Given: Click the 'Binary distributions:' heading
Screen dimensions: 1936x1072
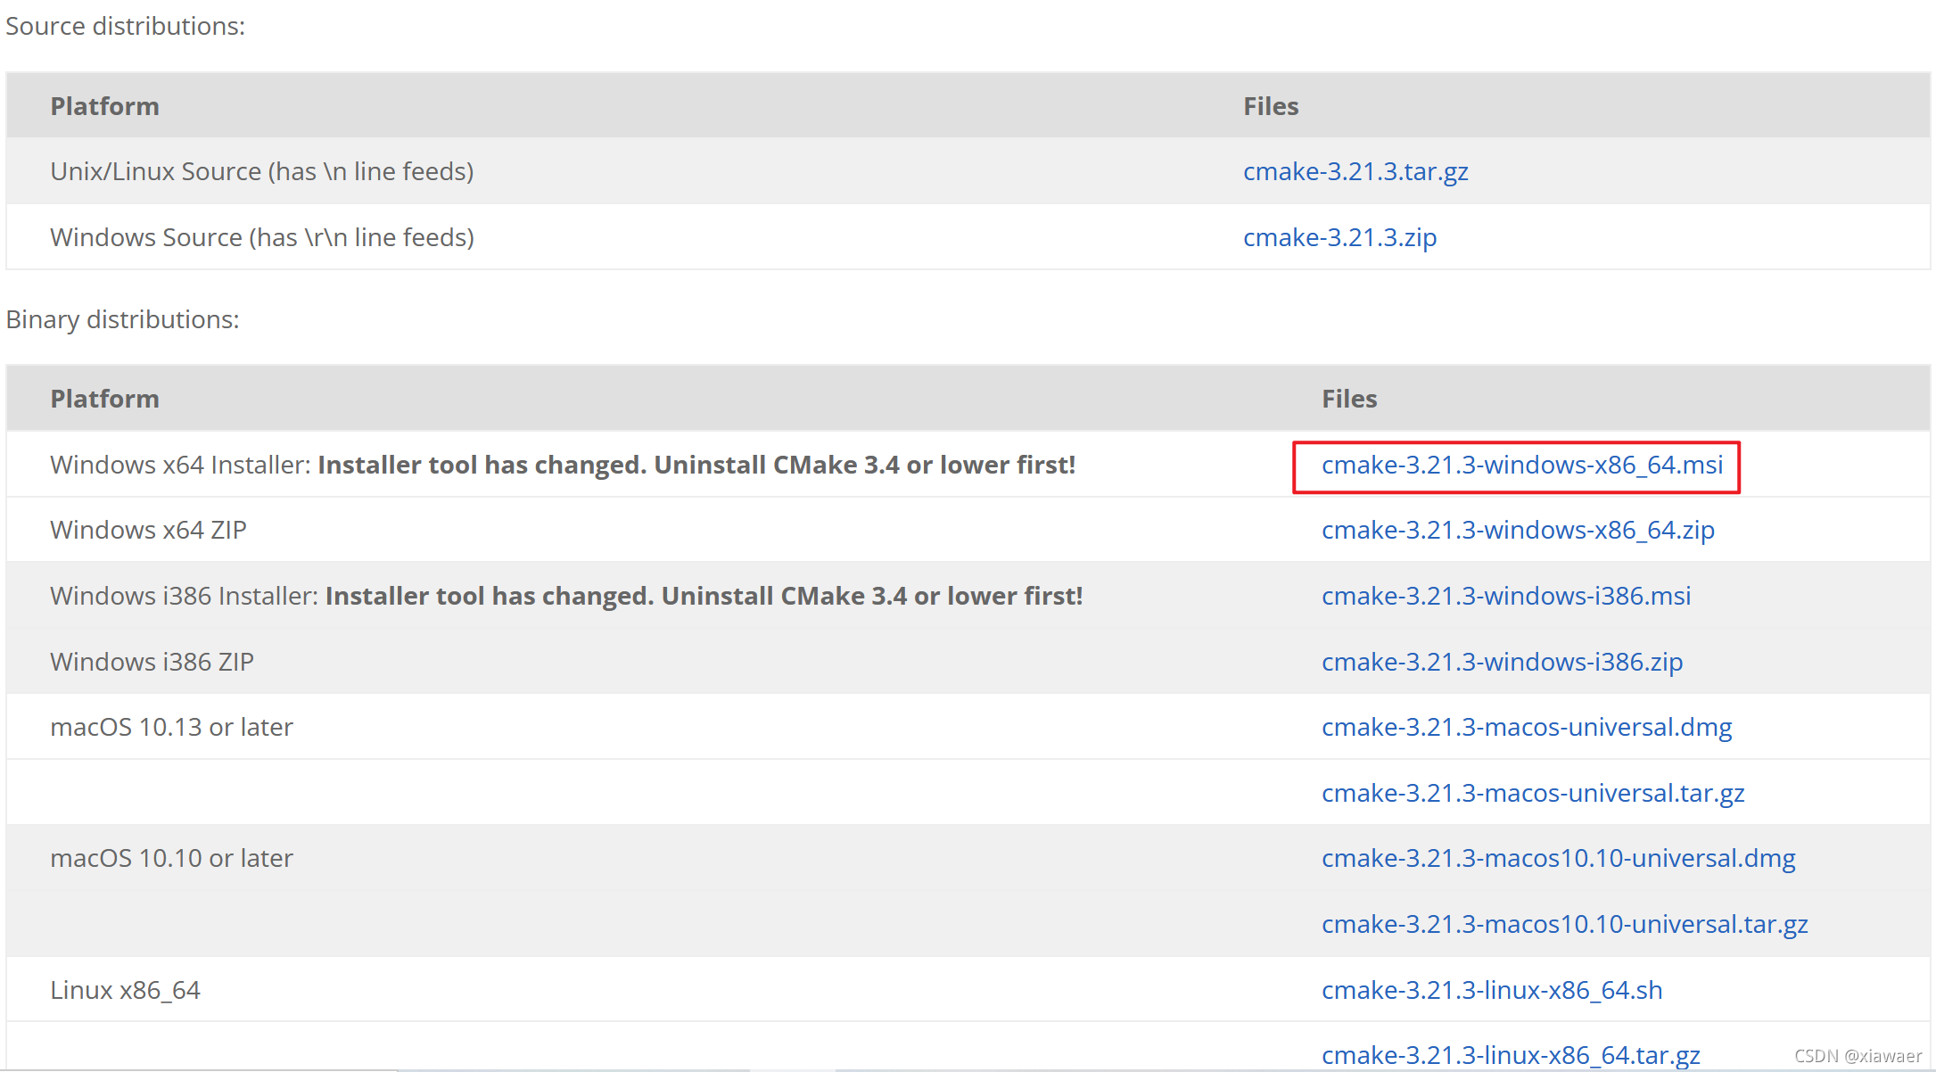Looking at the screenshot, I should pos(122,319).
